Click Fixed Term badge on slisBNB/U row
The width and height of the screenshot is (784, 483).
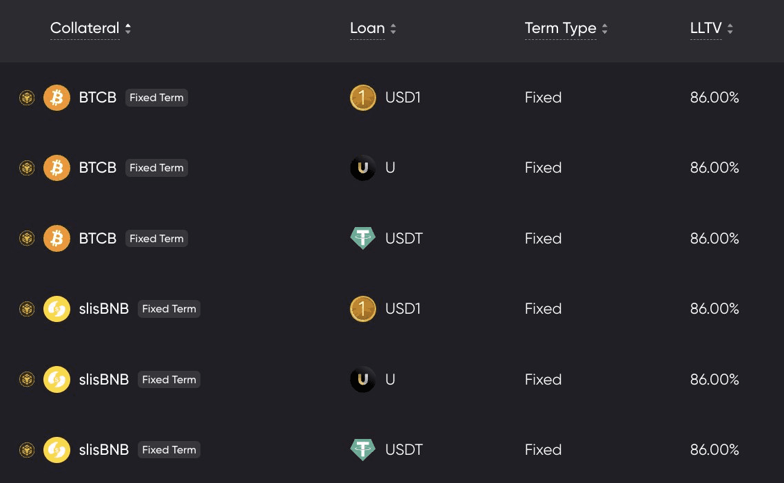point(169,380)
